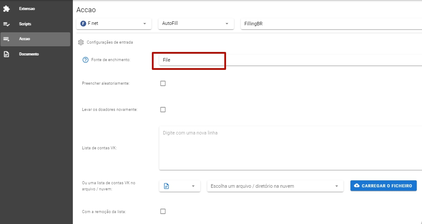Click the Documento file icon in sidebar
This screenshot has width=422, height=224.
7,54
